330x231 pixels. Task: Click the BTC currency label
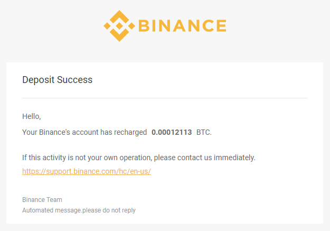pos(204,132)
